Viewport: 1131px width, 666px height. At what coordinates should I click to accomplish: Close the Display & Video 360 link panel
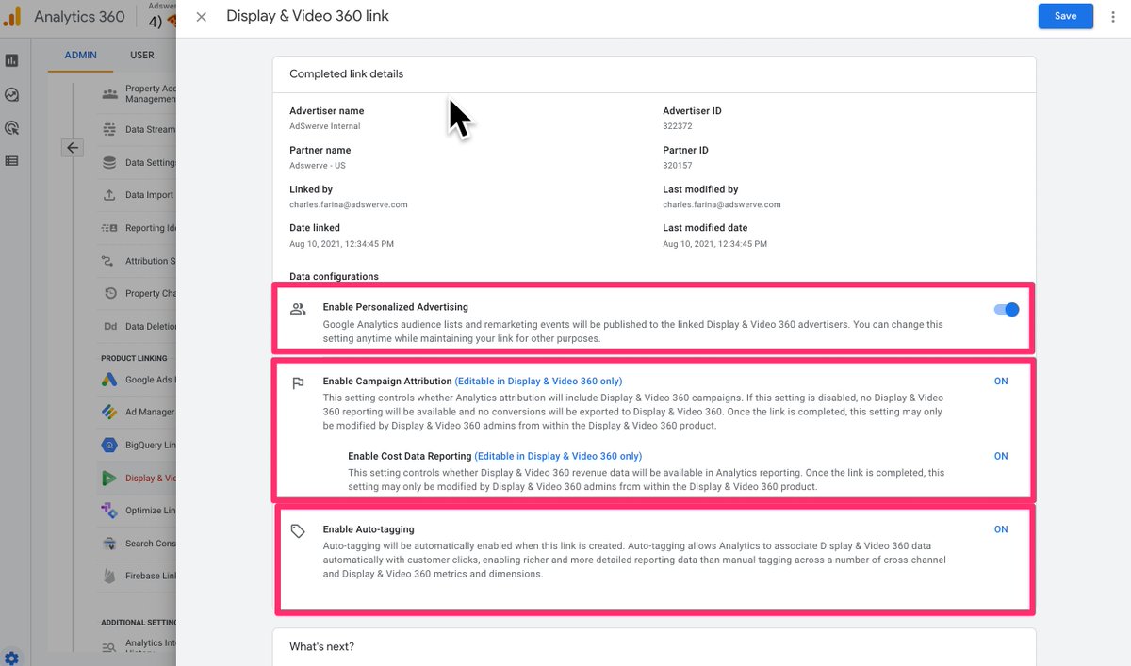tap(201, 16)
